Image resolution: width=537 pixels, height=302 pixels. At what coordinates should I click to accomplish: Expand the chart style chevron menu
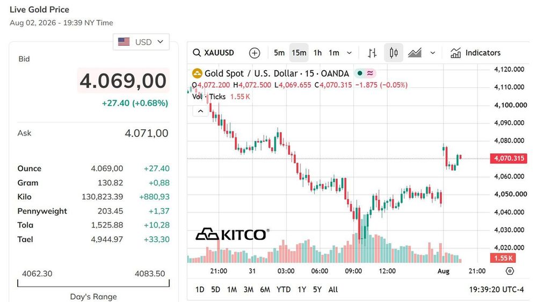click(432, 53)
